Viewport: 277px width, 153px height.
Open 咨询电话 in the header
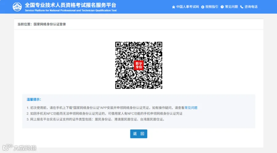coord(251,7)
